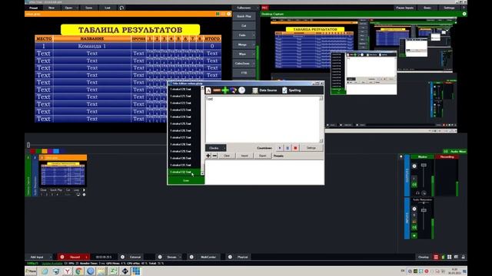Click the Import presets button
The width and height of the screenshot is (492, 276).
244,156
